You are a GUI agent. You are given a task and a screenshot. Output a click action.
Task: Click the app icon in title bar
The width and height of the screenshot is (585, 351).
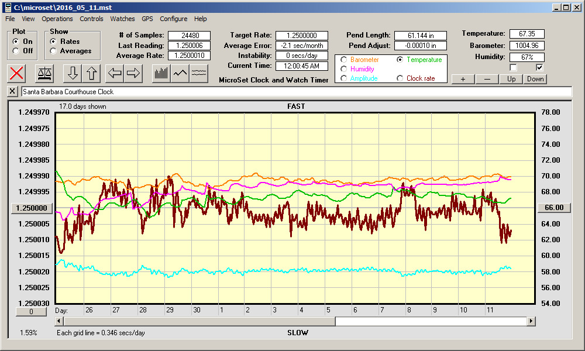[x=8, y=8]
